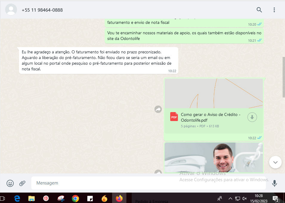Open Microsoft Edge from the taskbar
285x203 pixels.
click(x=17, y=199)
